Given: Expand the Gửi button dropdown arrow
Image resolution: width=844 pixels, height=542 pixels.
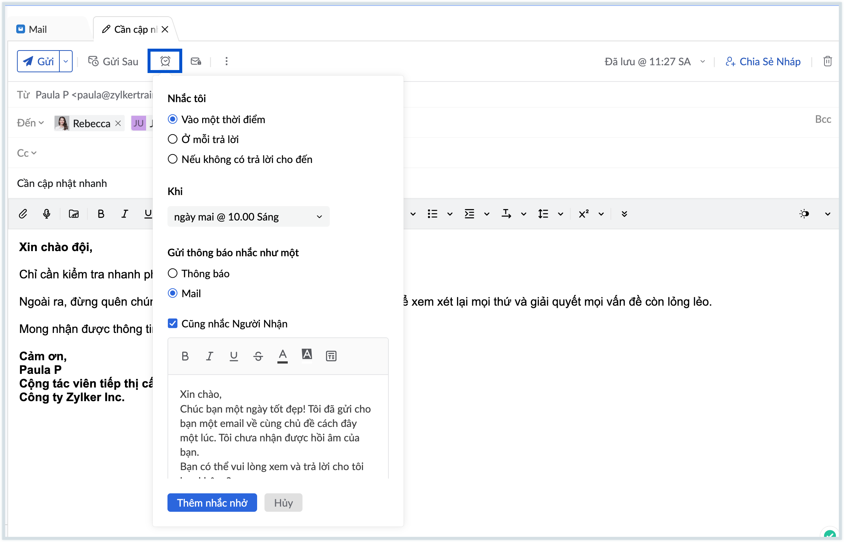Looking at the screenshot, I should (66, 61).
